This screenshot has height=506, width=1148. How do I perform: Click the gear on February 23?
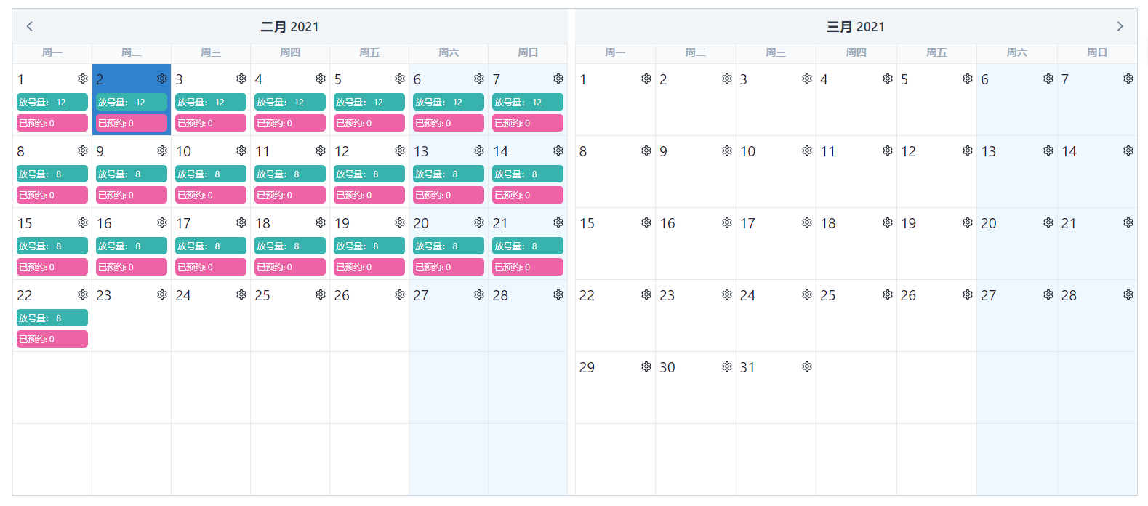click(162, 294)
